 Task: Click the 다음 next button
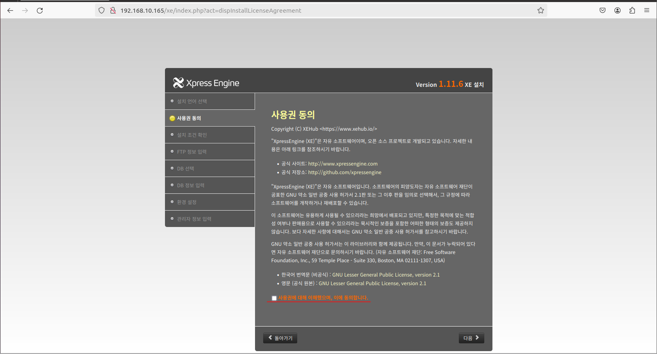pyautogui.click(x=471, y=338)
